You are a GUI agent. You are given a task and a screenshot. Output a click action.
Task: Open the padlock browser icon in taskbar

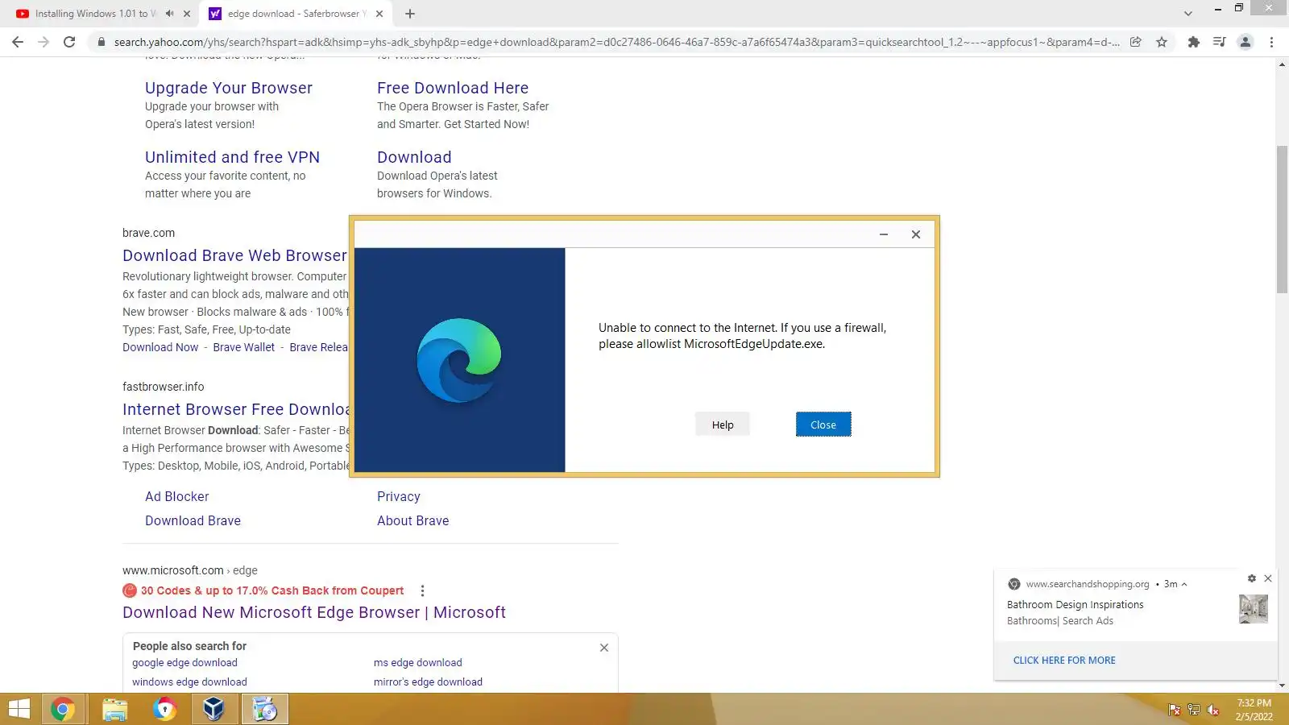164,709
